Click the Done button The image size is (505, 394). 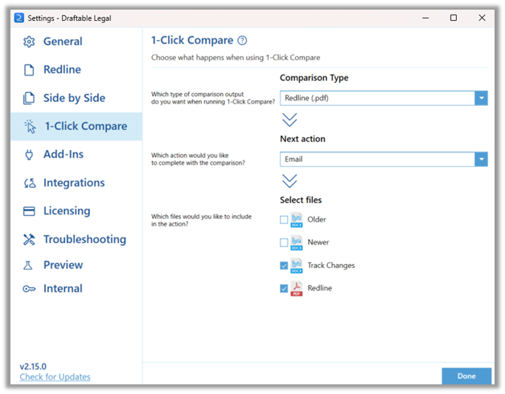(466, 376)
